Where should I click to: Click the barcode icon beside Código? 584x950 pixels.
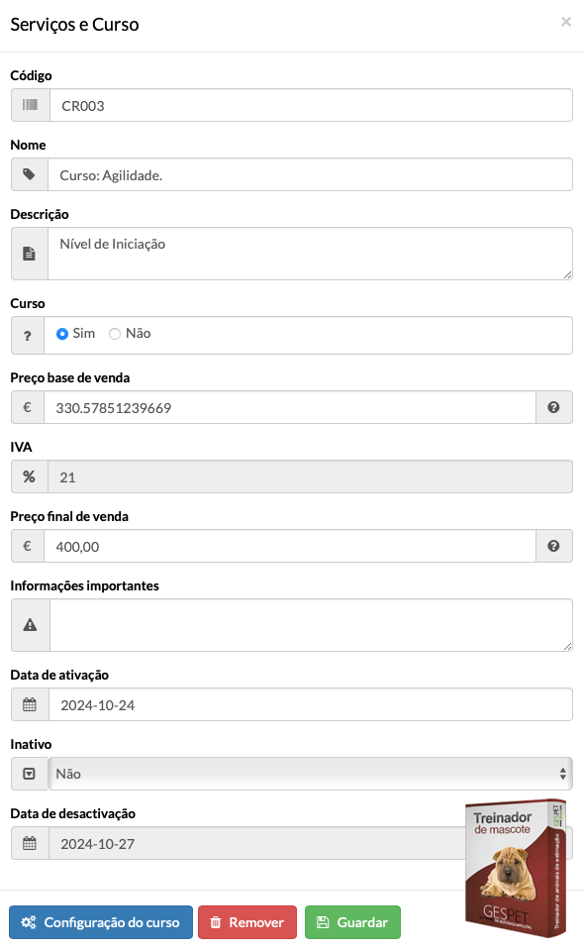(x=30, y=105)
